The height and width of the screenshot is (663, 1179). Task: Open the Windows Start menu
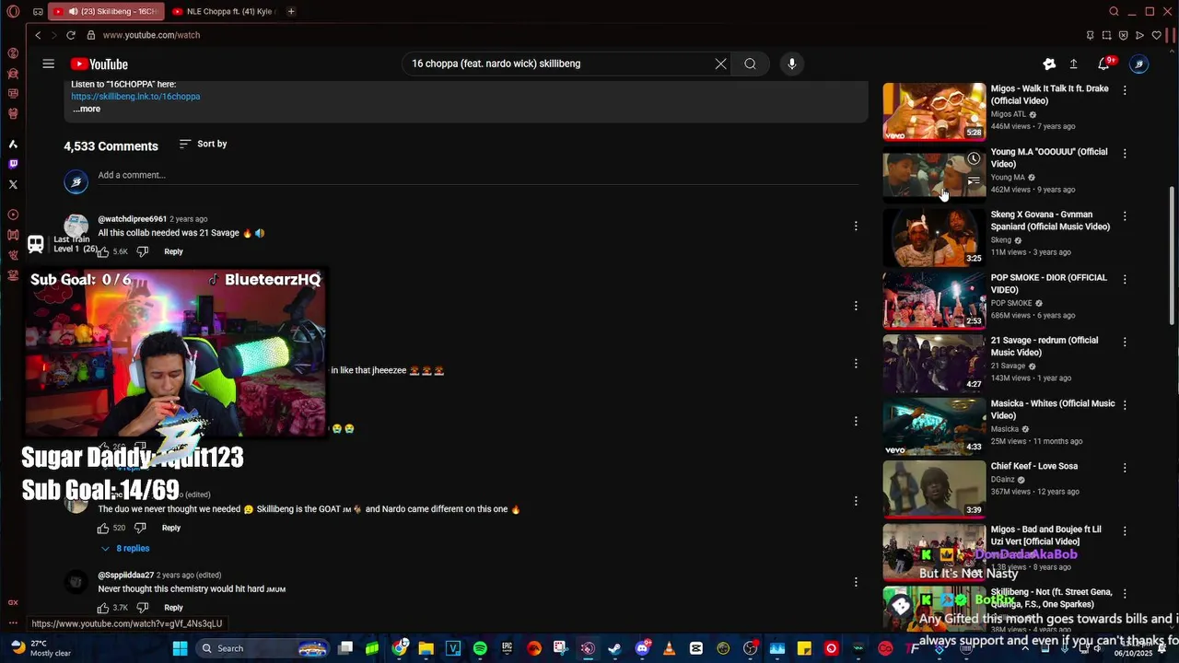pyautogui.click(x=181, y=648)
